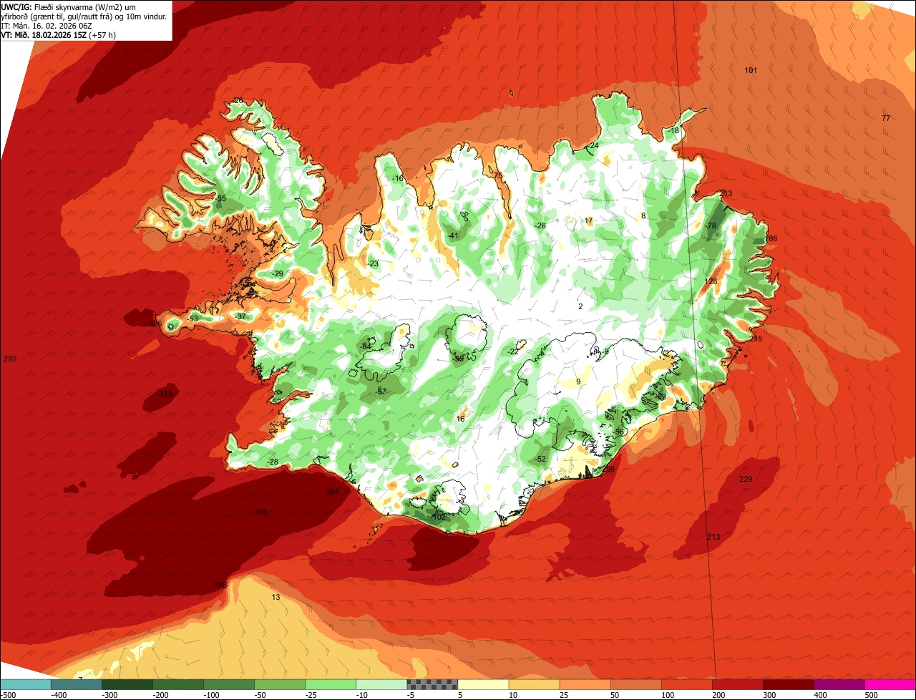
Task: Click the map value -28 on the southwest peninsula
Action: point(273,462)
